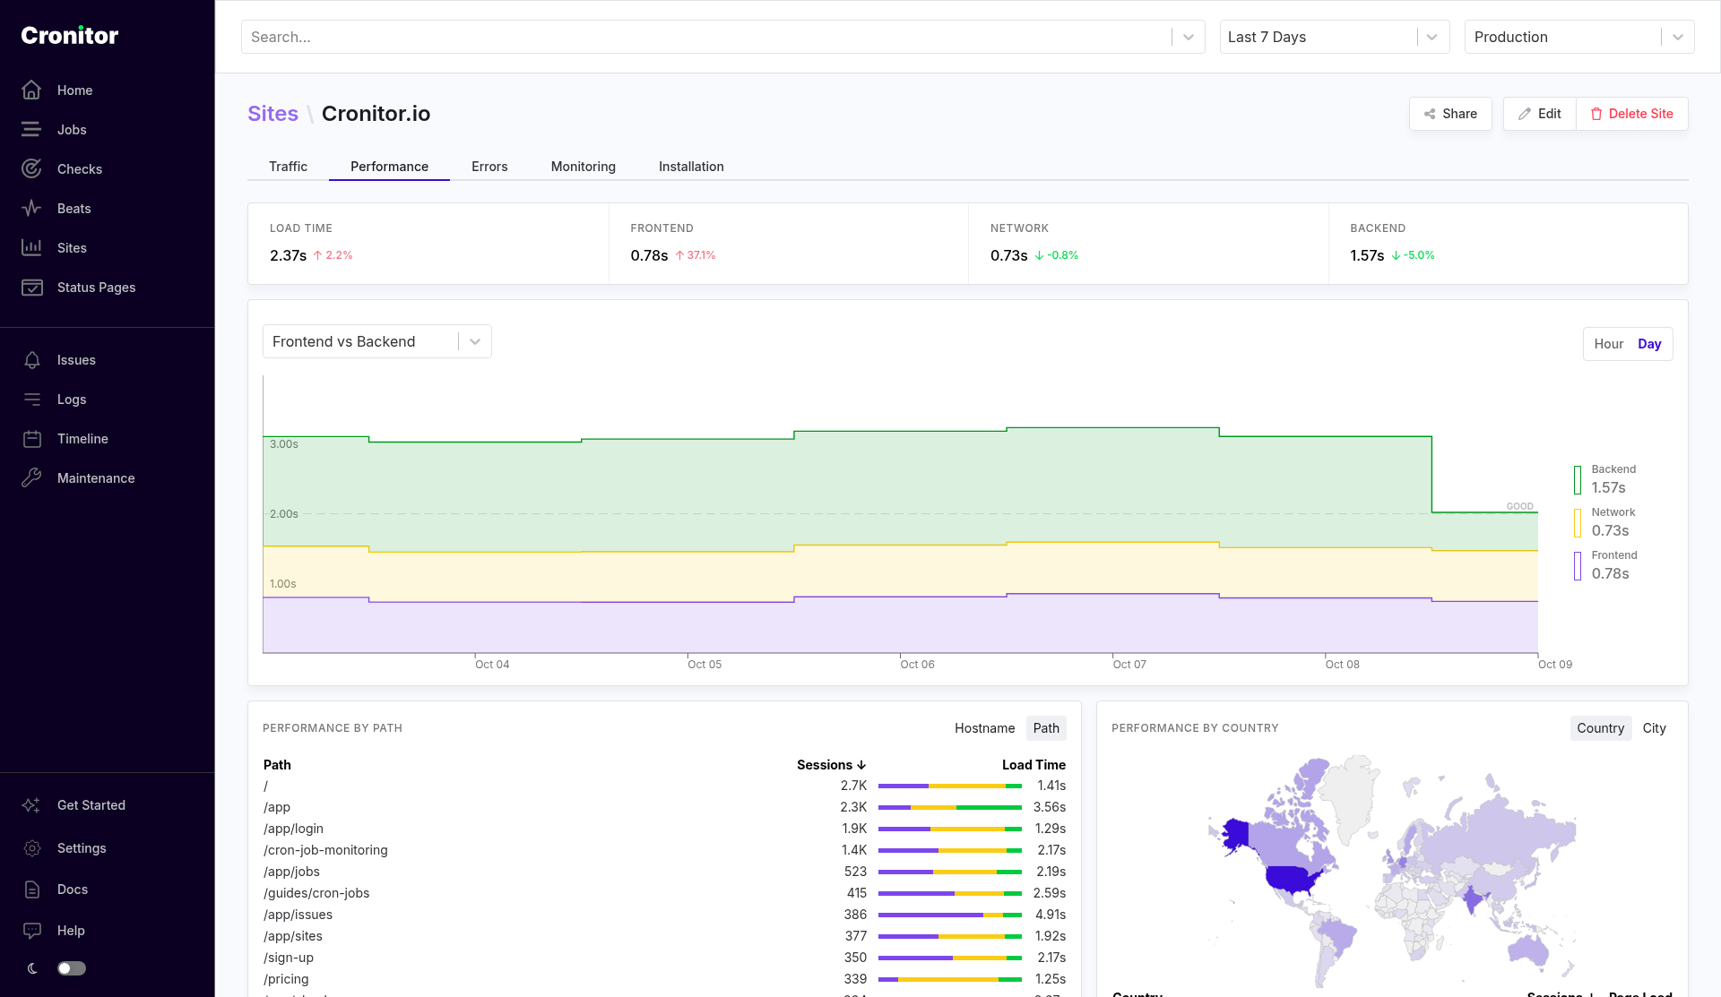Click the Get Started sparkle icon
Screen dimensions: 1721x997
tap(31, 805)
